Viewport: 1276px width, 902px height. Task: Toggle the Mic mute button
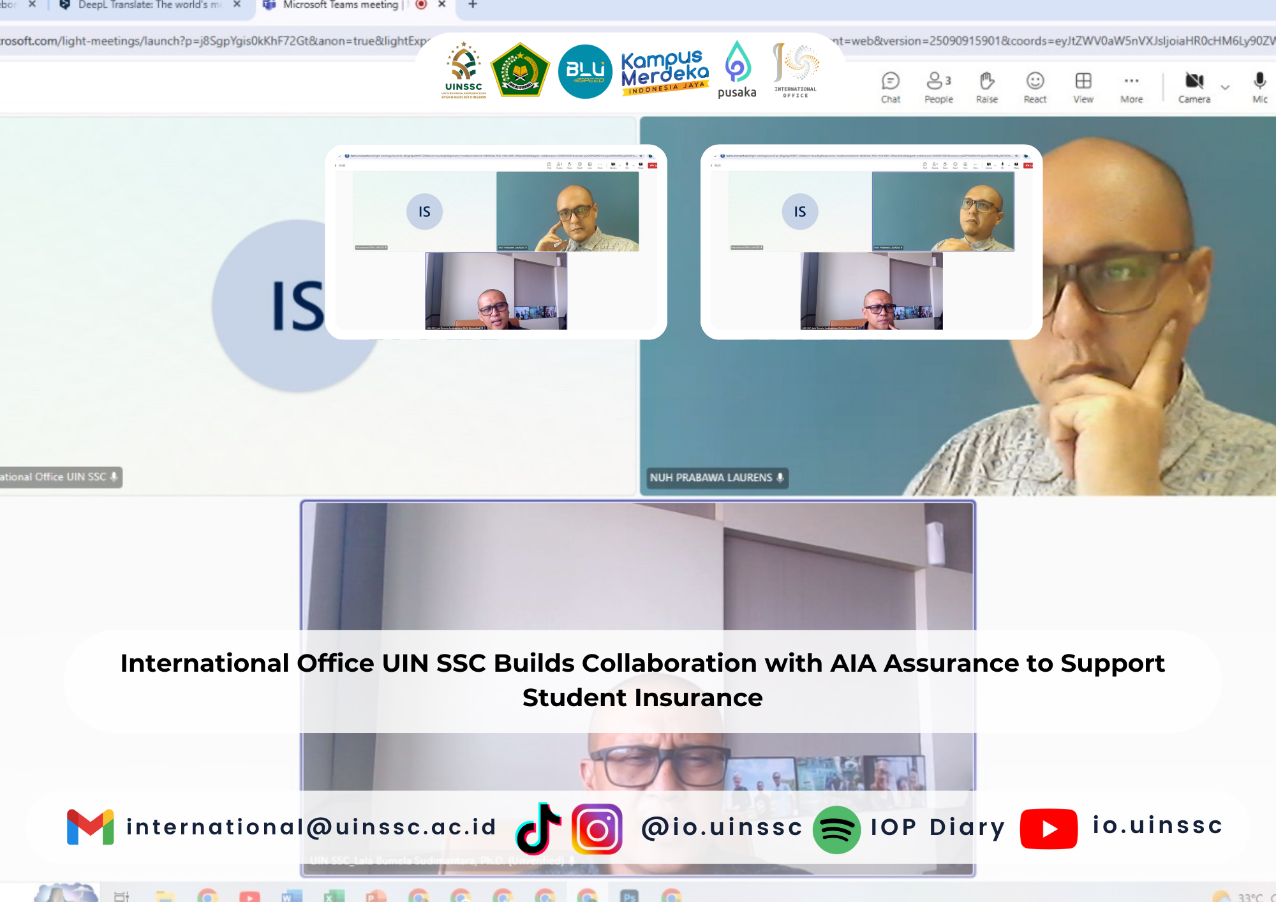click(x=1260, y=87)
